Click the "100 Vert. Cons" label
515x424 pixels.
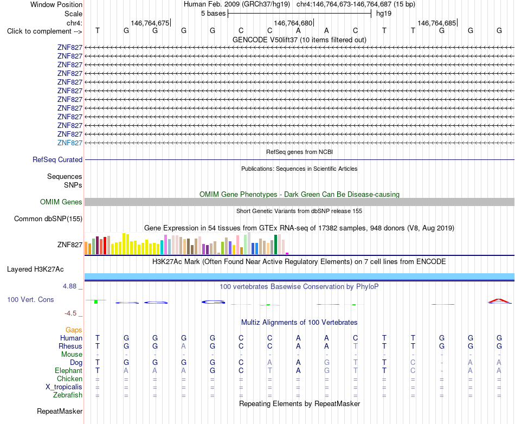[30, 299]
